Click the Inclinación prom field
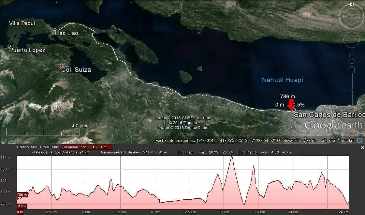This screenshot has width=365, height=215. [270, 152]
